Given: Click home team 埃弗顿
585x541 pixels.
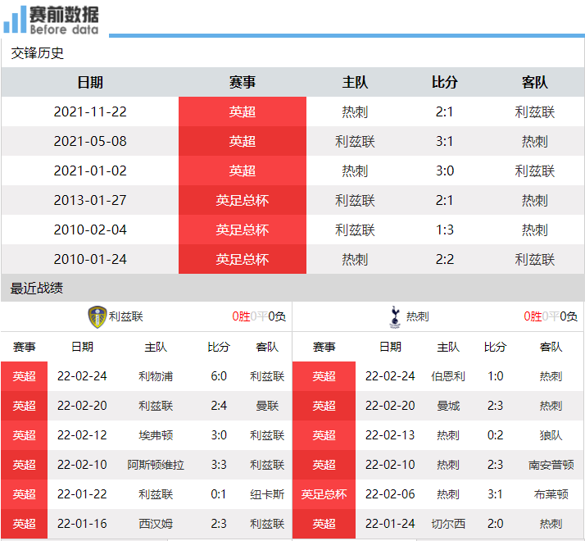Looking at the screenshot, I should tap(156, 435).
